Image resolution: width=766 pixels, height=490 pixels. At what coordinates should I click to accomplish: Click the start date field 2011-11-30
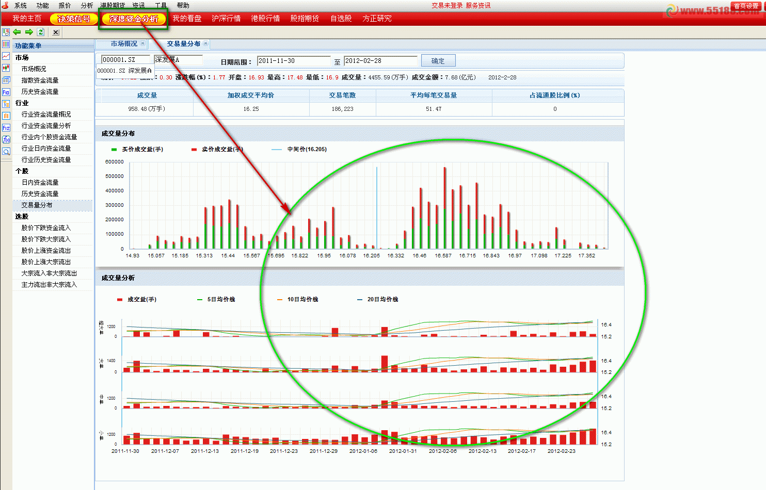pos(294,61)
